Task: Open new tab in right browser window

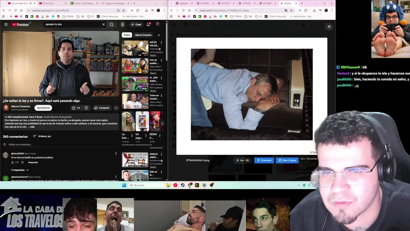Action: [302, 3]
